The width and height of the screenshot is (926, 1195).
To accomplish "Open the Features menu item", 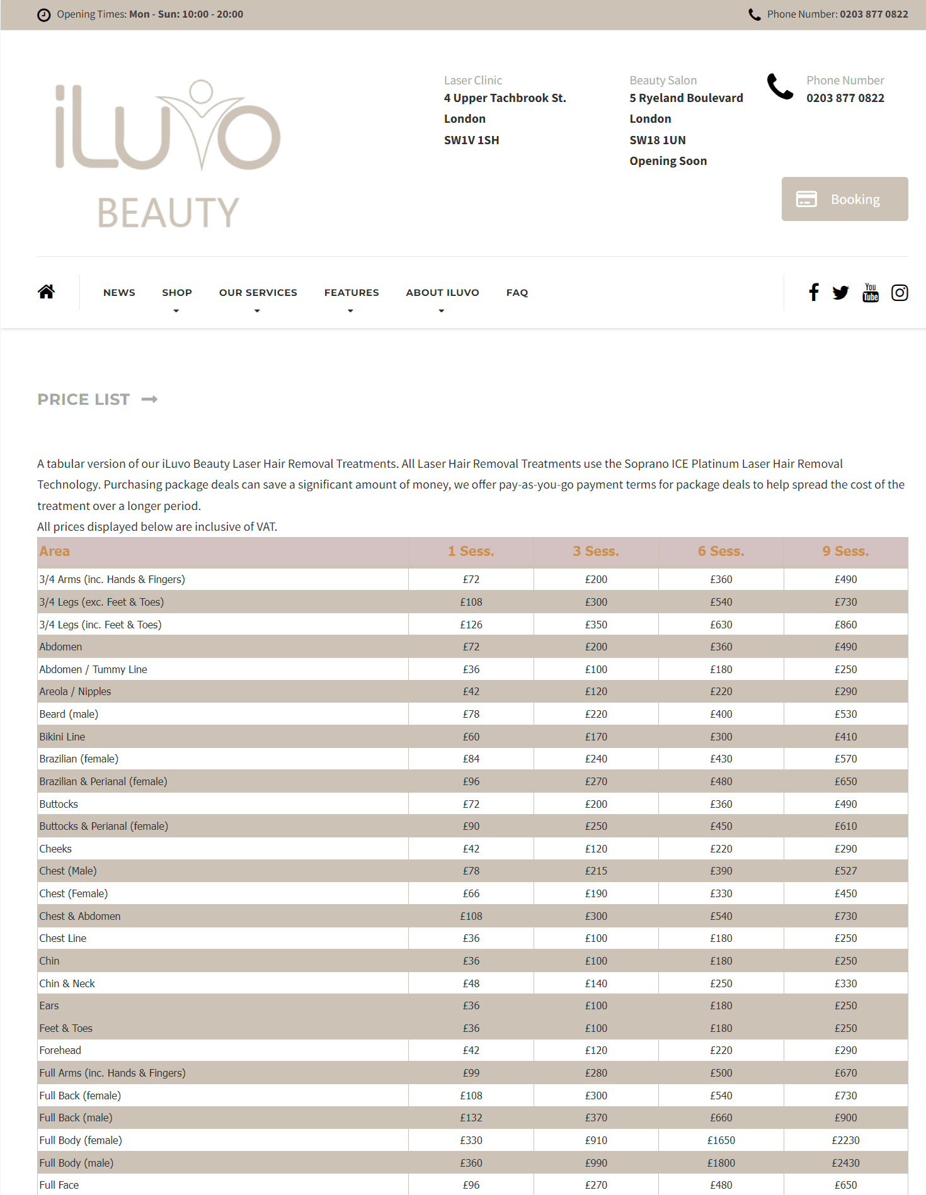I will click(352, 292).
